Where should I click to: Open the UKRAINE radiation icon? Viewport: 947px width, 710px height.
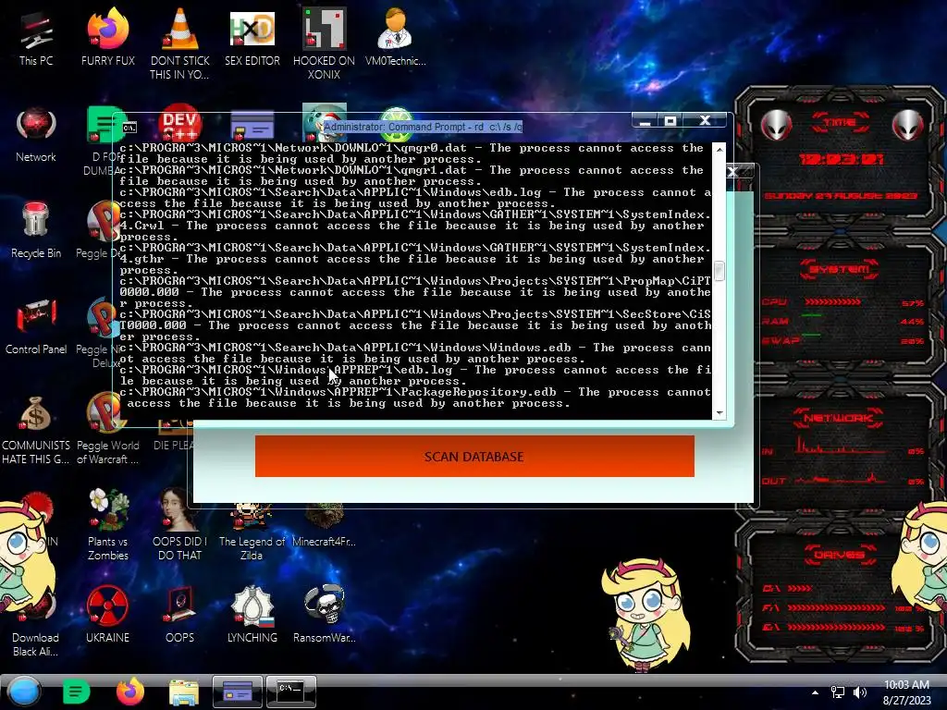[107, 615]
